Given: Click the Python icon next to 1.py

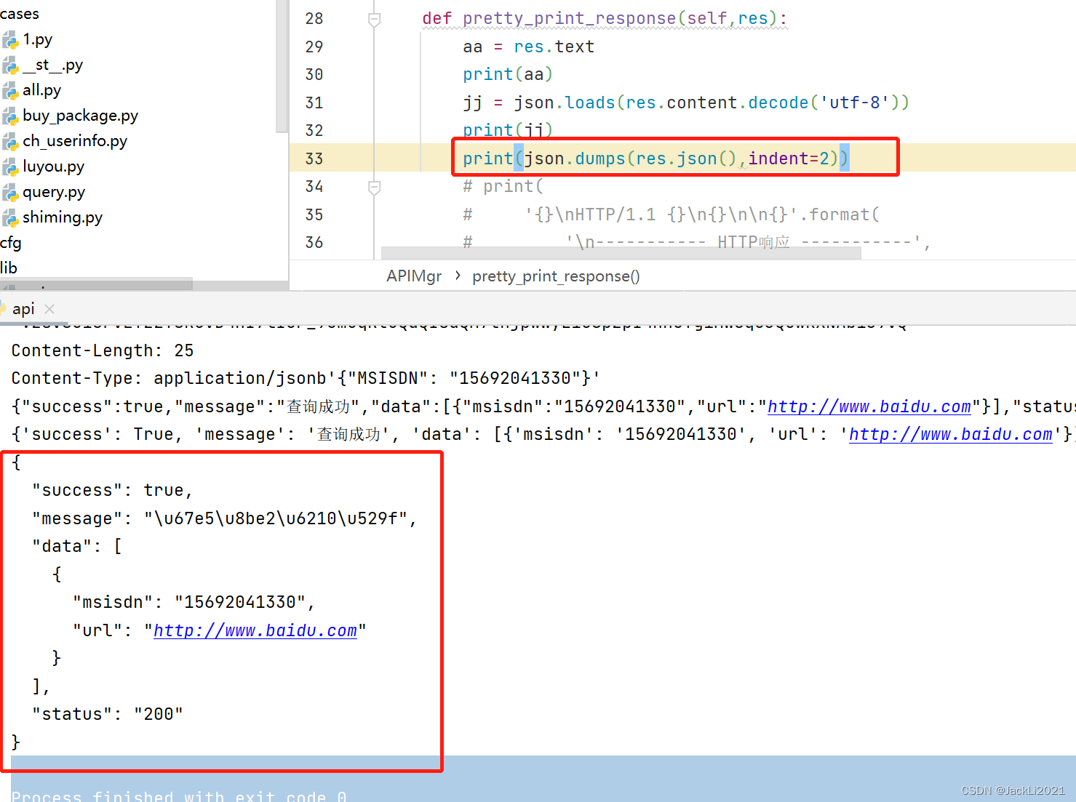Looking at the screenshot, I should coord(10,39).
